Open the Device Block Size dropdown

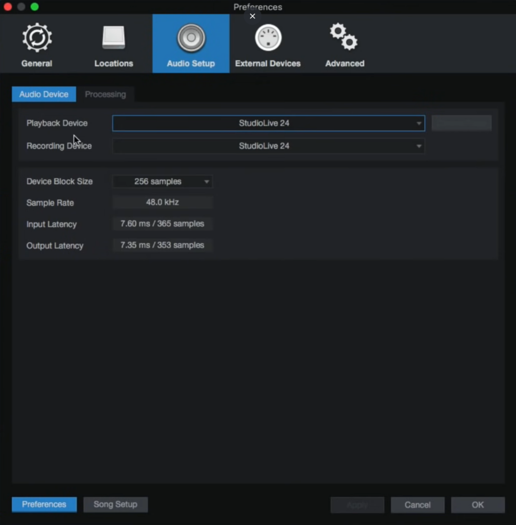point(163,181)
